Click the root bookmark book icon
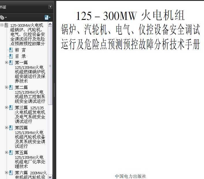Image resolution: width=204 pixels, height=179 pixels. 6,25
